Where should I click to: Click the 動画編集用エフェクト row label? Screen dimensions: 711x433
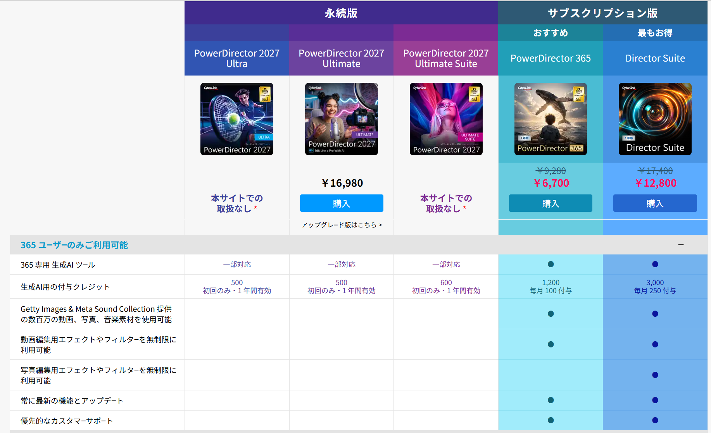click(98, 345)
